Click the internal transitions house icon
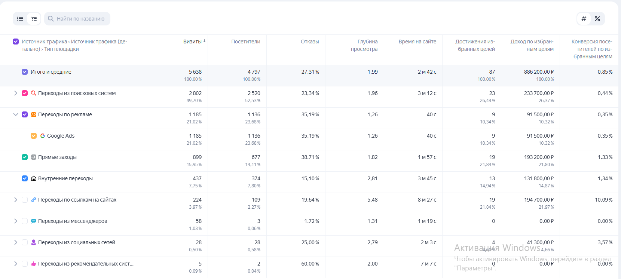 (x=34, y=178)
